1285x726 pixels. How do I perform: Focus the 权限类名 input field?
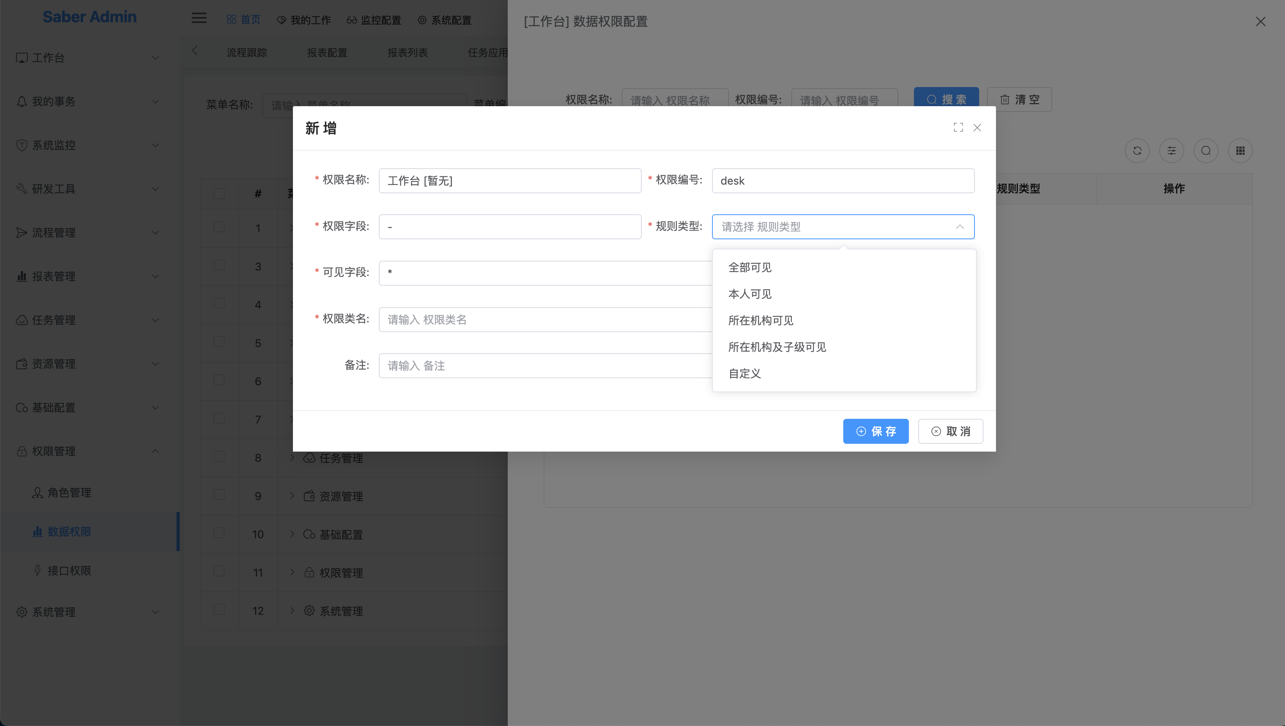click(x=546, y=320)
